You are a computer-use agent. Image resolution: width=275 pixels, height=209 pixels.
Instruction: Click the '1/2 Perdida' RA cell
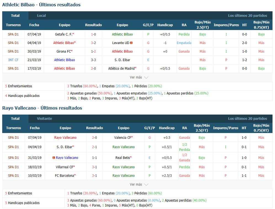click(x=185, y=147)
